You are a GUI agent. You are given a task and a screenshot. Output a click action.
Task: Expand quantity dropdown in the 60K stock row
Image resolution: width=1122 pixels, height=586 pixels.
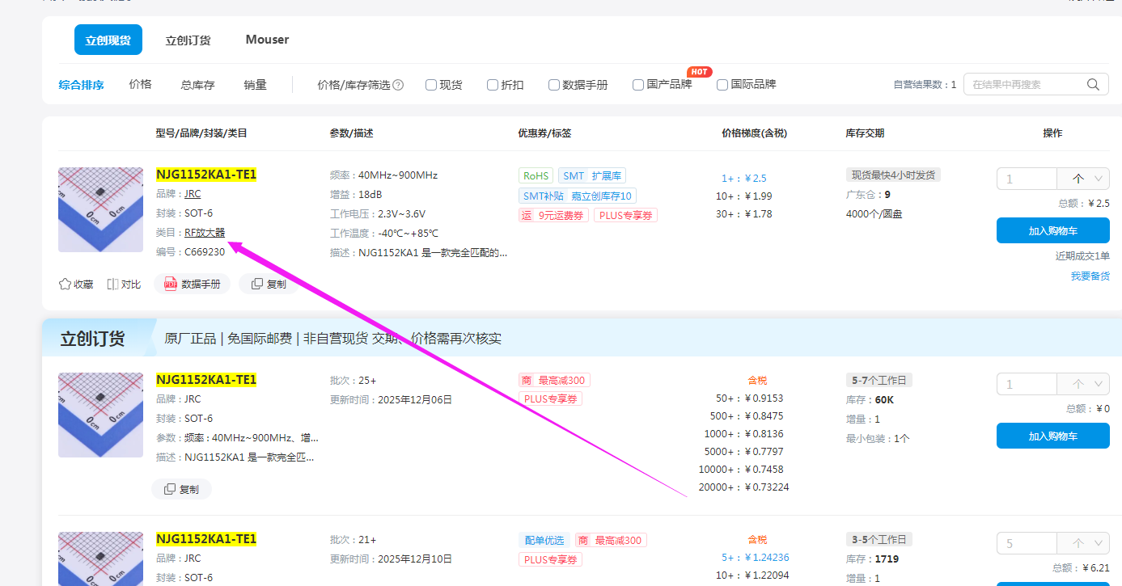(x=1099, y=384)
